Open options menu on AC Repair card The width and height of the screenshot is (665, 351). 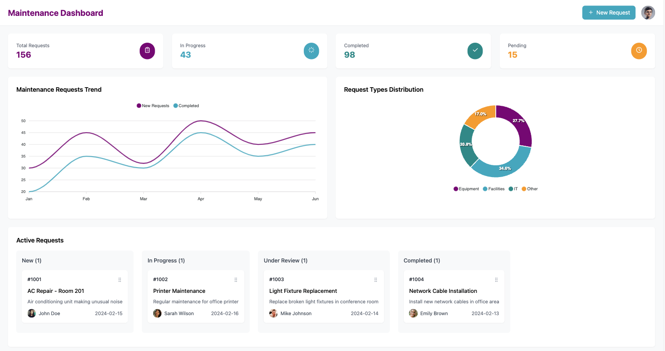(120, 280)
